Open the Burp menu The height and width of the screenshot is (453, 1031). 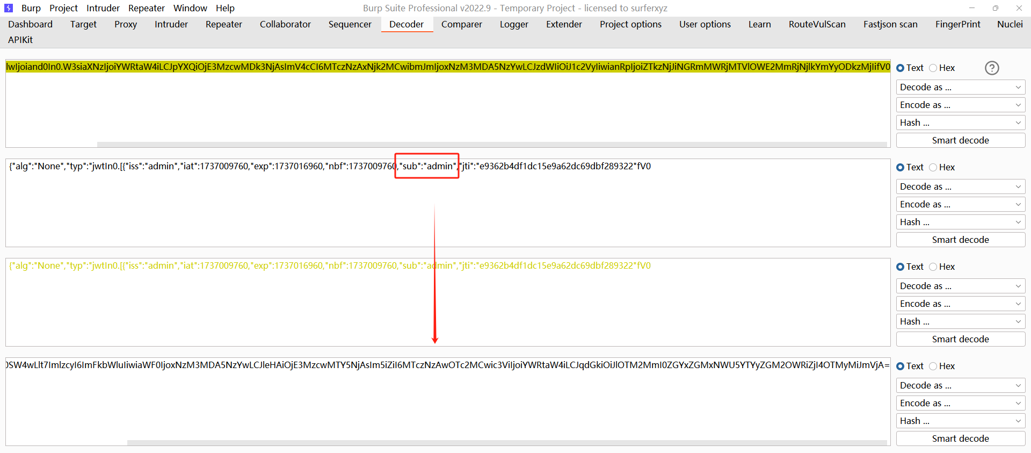tap(31, 8)
